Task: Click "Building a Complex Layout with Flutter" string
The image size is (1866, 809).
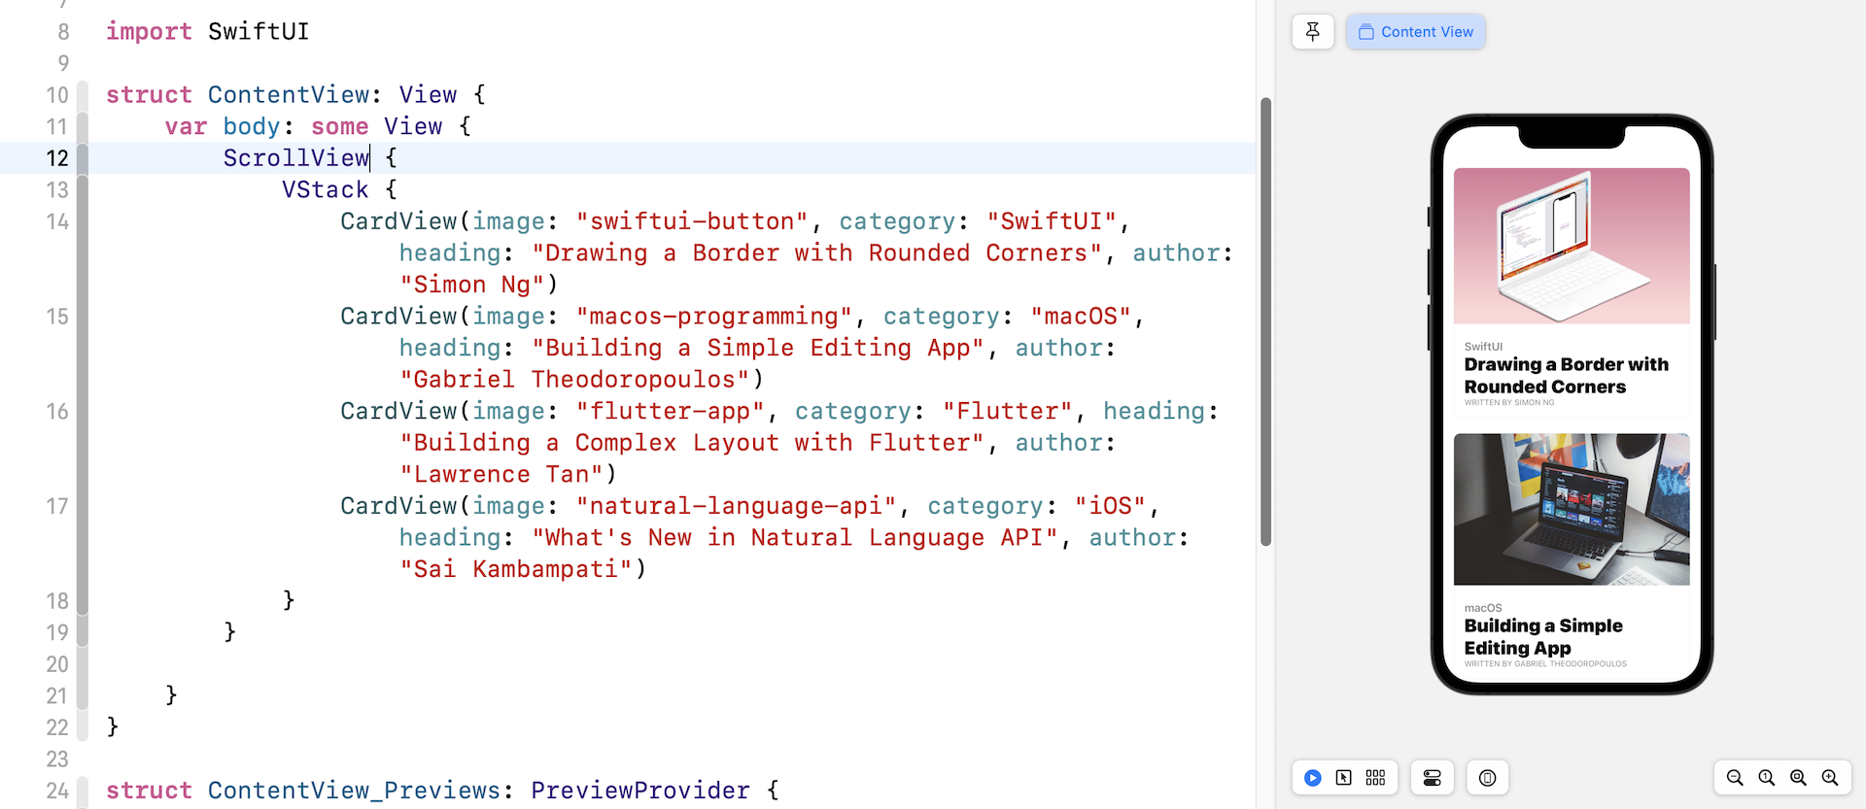Action: click(692, 443)
